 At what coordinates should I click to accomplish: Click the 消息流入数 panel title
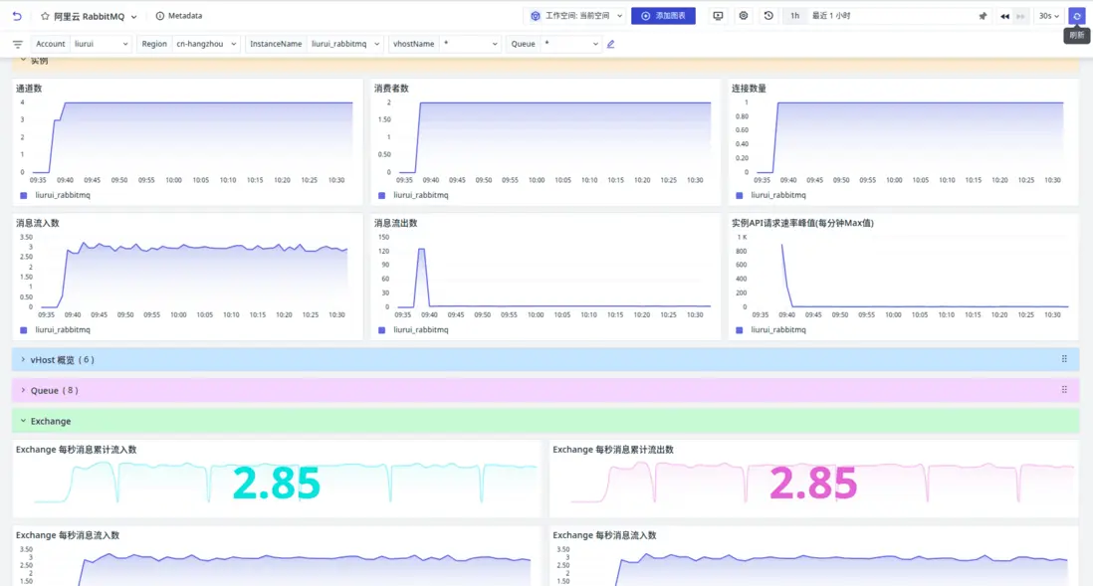pyautogui.click(x=38, y=223)
